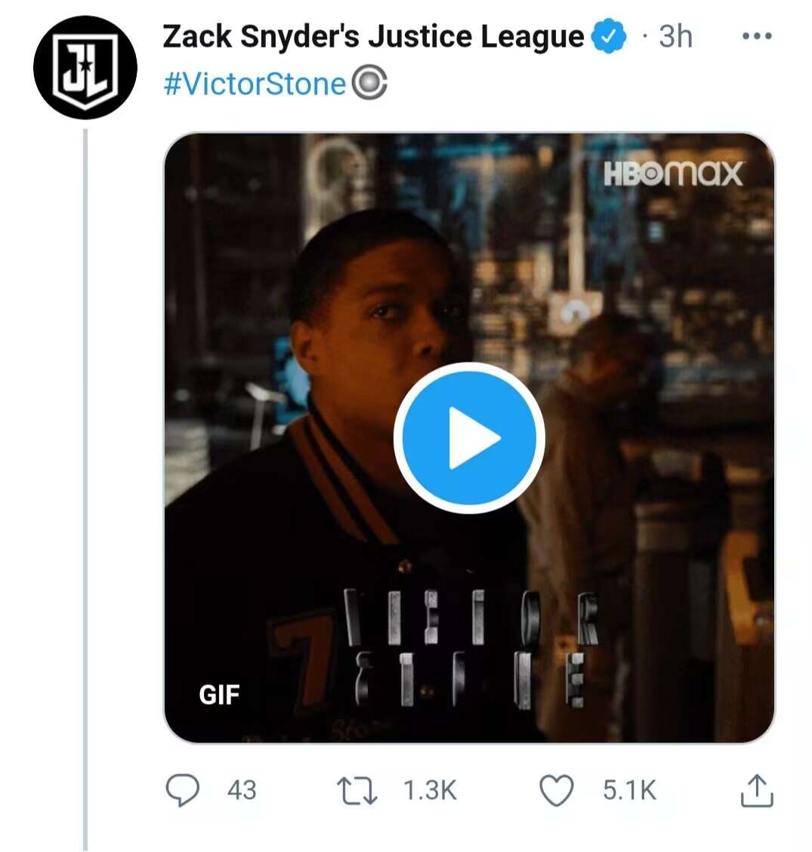Open the three-dot more options menu
812x852 pixels.
(x=756, y=36)
